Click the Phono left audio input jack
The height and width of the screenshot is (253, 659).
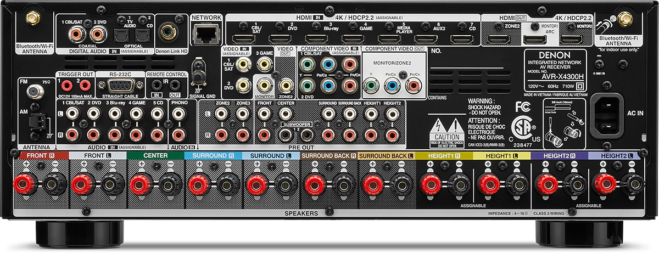(177, 114)
